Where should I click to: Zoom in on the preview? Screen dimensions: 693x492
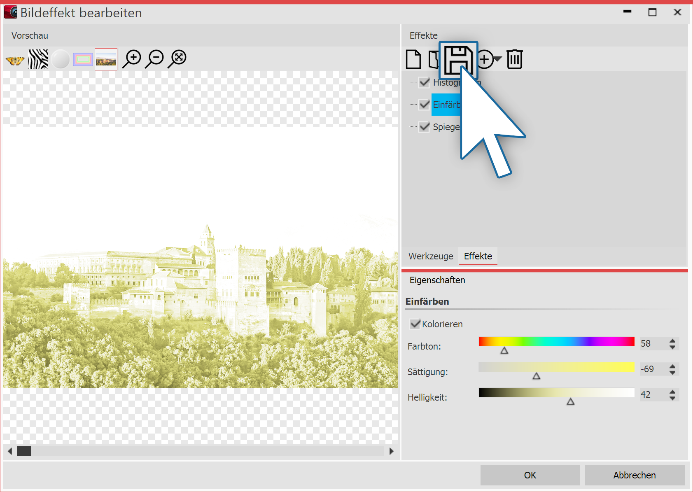pyautogui.click(x=132, y=58)
